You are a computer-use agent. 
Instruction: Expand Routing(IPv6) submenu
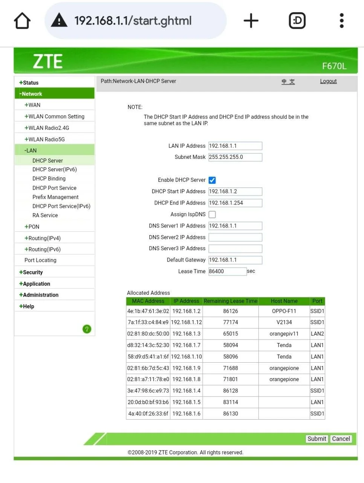point(42,249)
